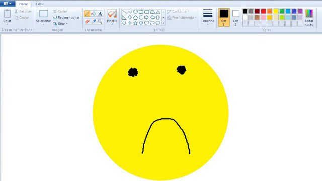Choose the oval callout shape
The width and height of the screenshot is (322, 181).
click(x=152, y=23)
